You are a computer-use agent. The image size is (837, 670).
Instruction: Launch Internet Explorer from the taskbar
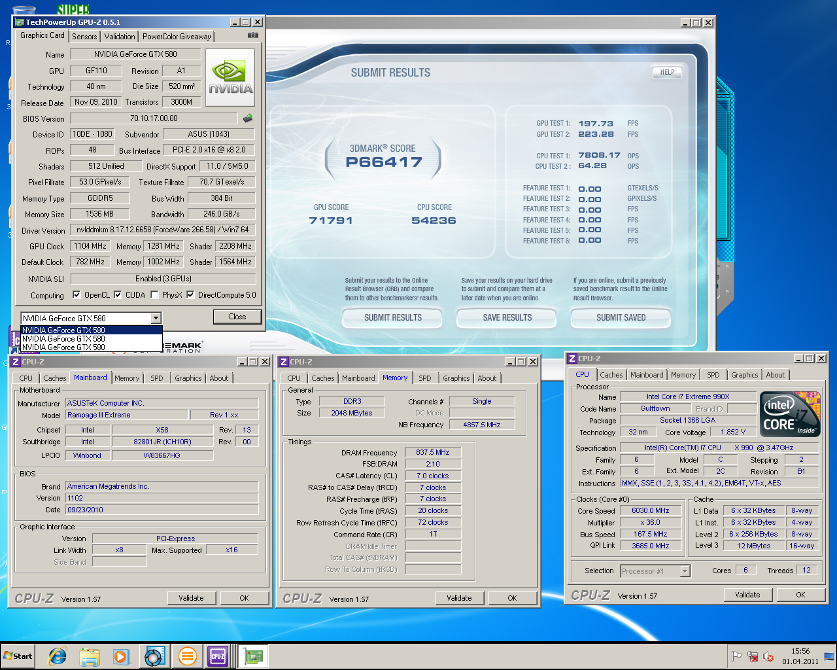tap(58, 656)
